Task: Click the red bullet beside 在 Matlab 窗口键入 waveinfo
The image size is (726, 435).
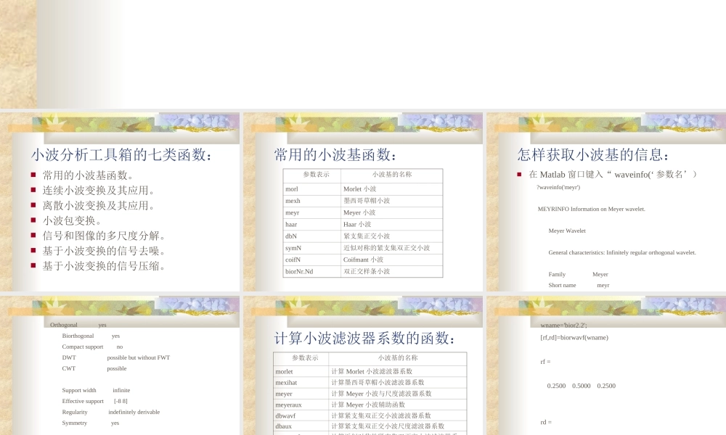Action: click(519, 174)
